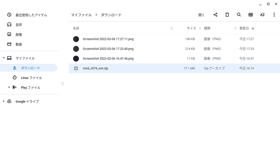The width and height of the screenshot is (280, 159).
Task: Click the sidebar splitter grip handle
Action: click(x=63, y=84)
